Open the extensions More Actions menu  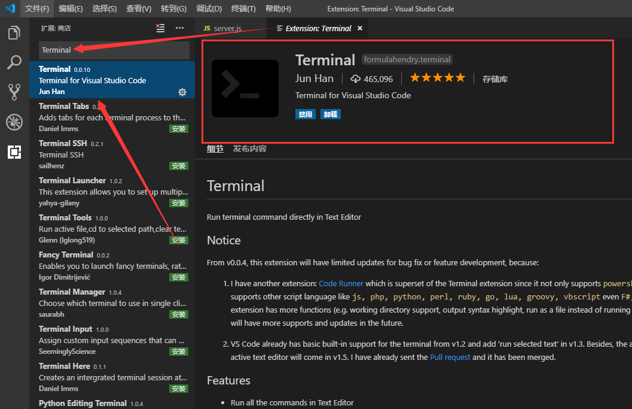179,28
